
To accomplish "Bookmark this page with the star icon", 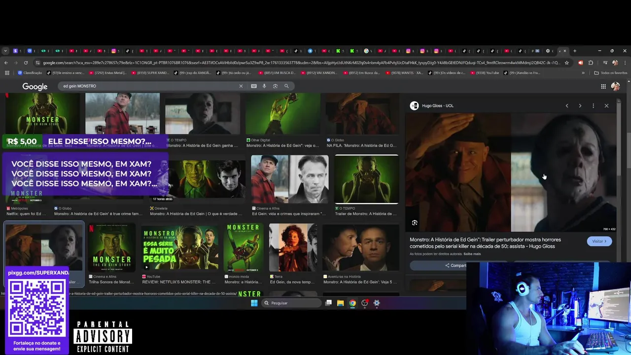I will point(567,63).
